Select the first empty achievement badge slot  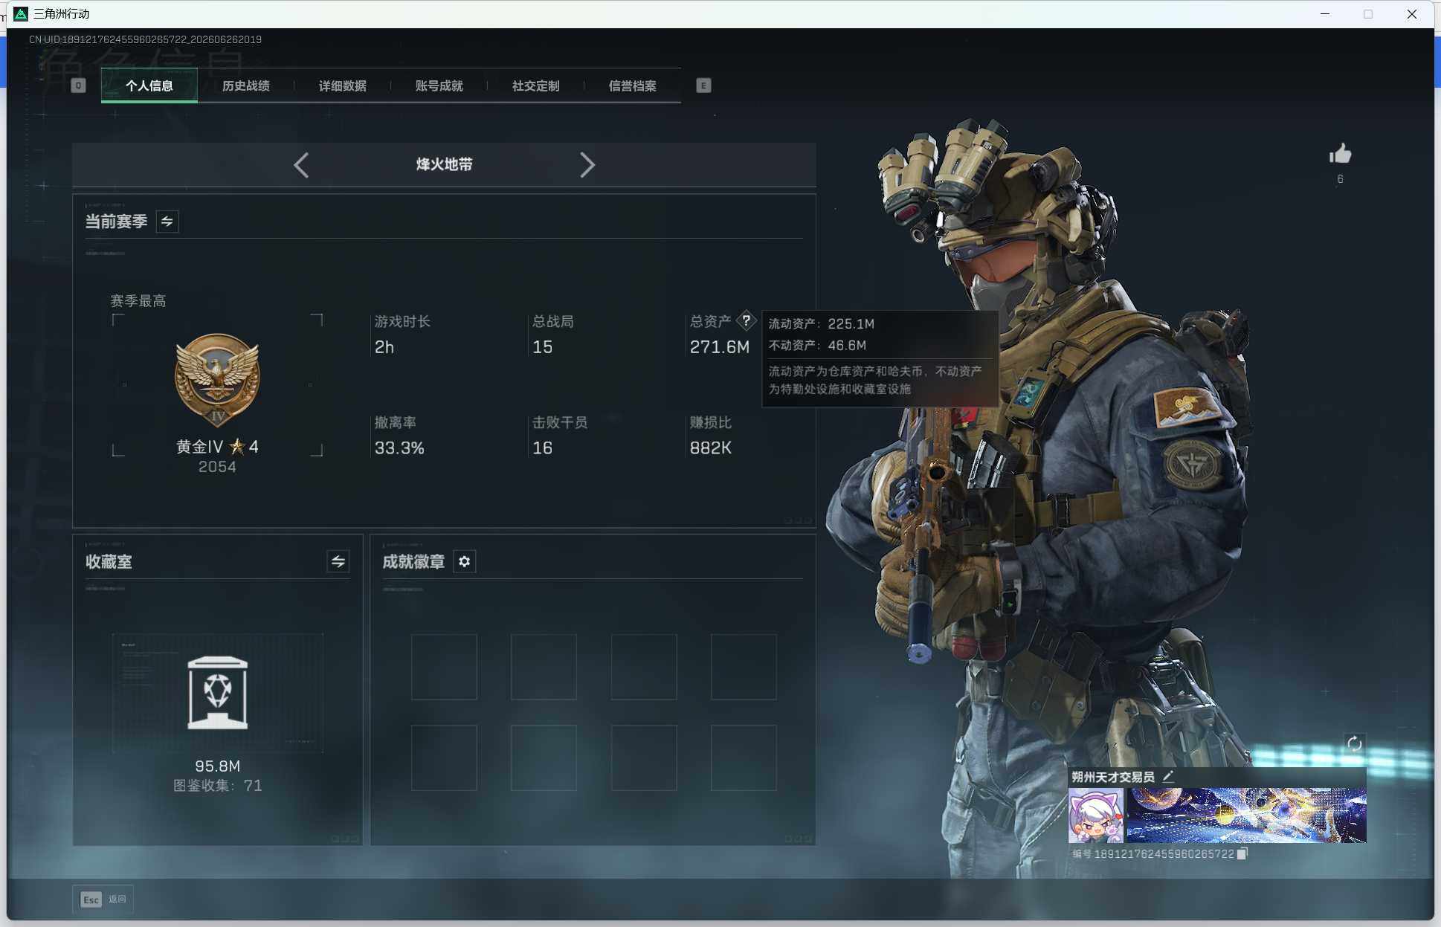click(x=444, y=667)
